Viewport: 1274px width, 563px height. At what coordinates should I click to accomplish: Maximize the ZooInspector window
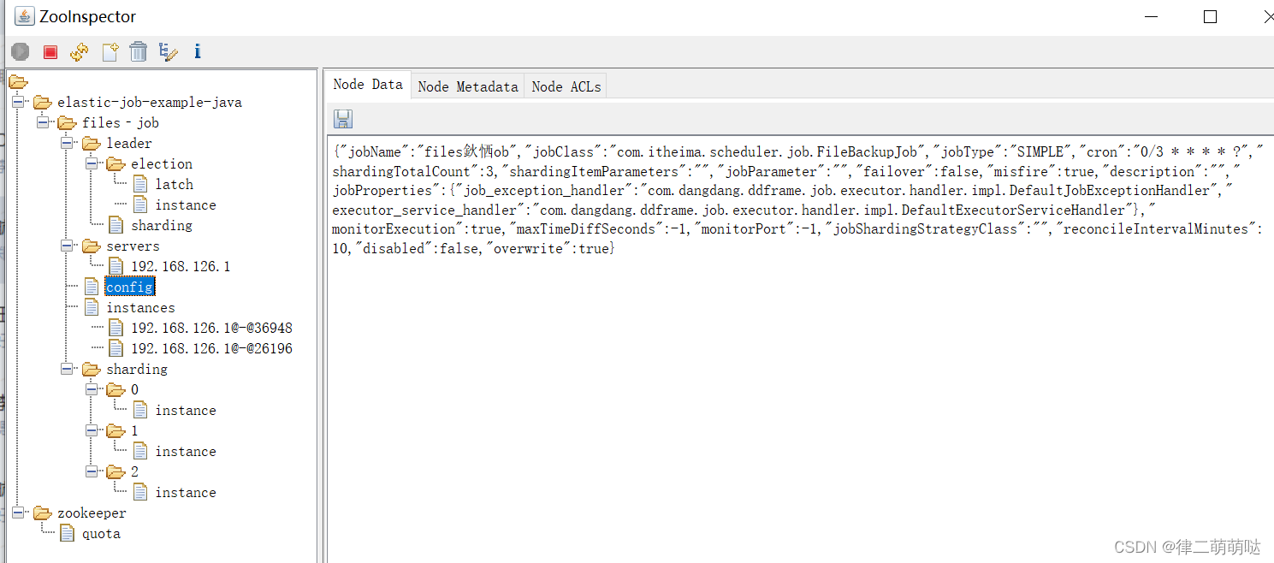coord(1210,17)
